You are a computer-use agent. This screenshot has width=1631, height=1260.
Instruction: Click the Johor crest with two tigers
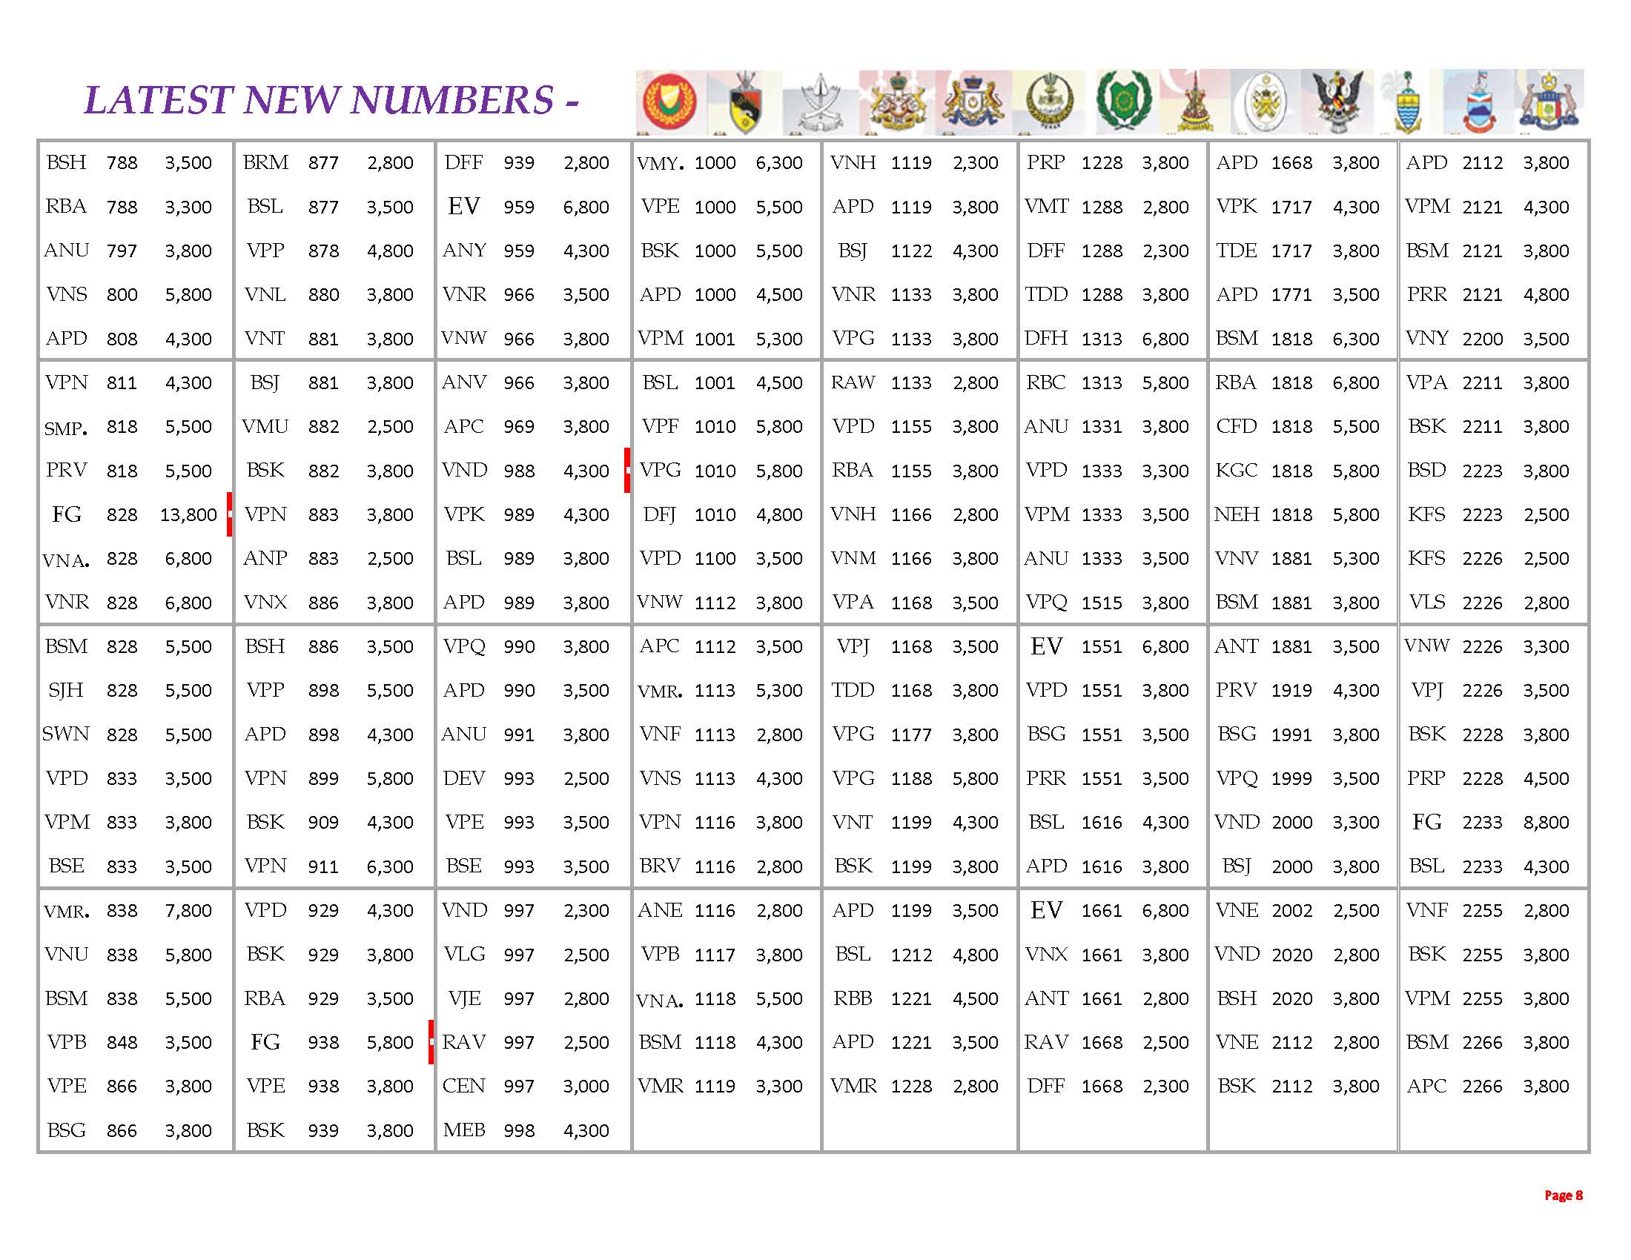973,101
